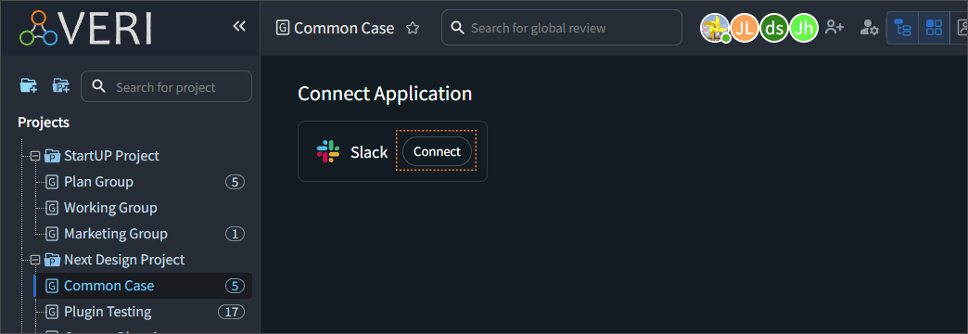Open the partially visible profile view icon
Viewport: 968px width, 334px height.
(x=961, y=28)
